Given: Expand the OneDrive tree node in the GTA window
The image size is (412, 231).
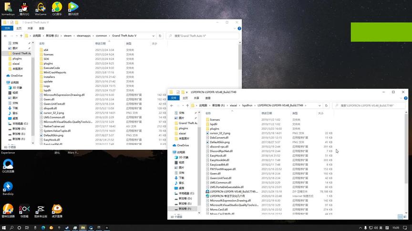Looking at the screenshot, I should click(x=4, y=76).
